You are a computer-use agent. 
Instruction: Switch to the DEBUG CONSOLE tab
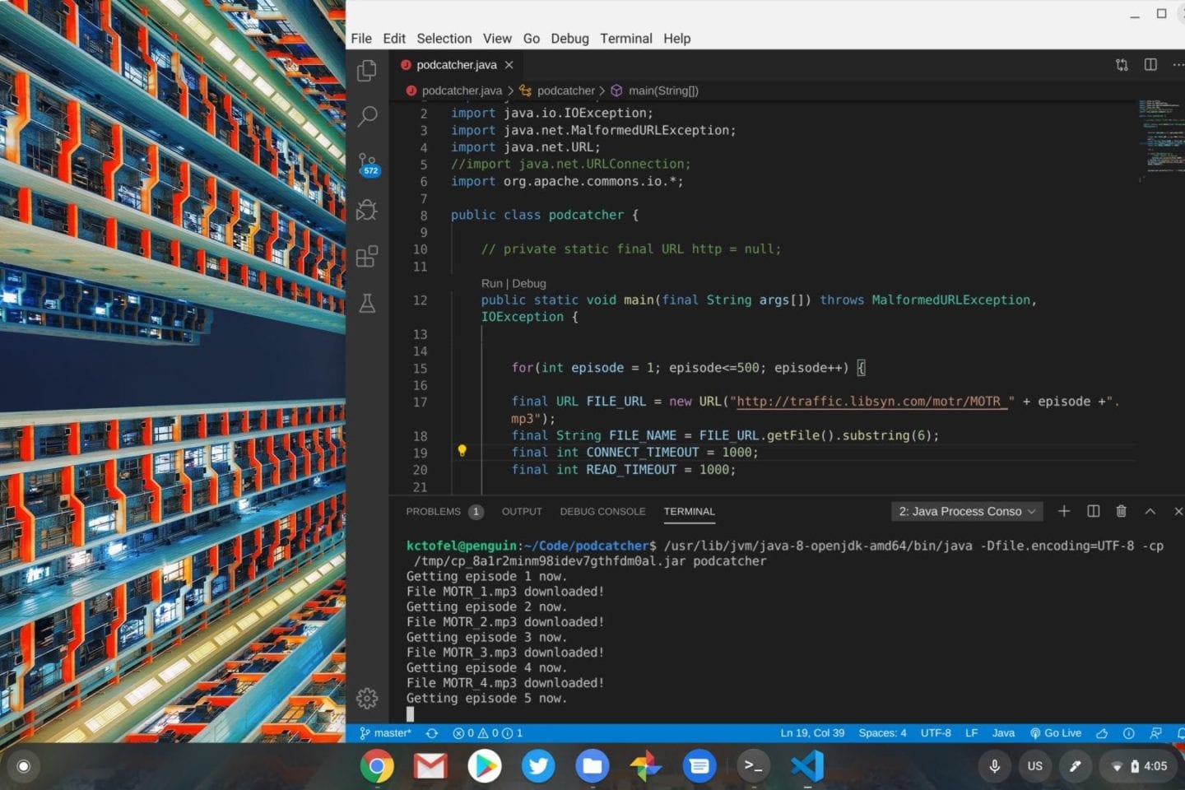pos(602,512)
